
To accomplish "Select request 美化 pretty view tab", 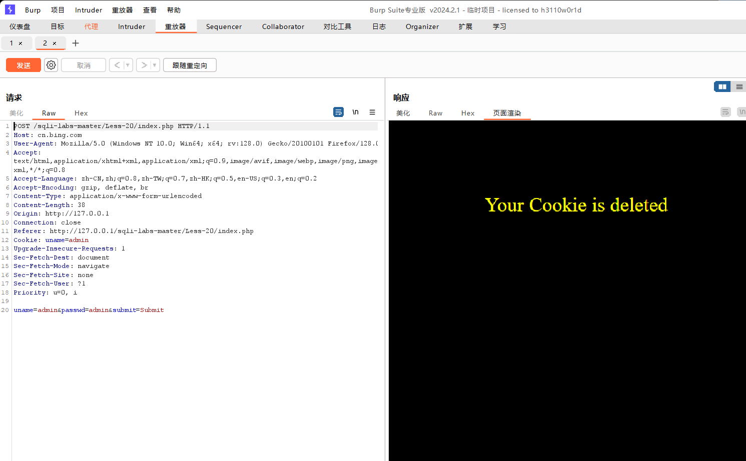I will 17,113.
